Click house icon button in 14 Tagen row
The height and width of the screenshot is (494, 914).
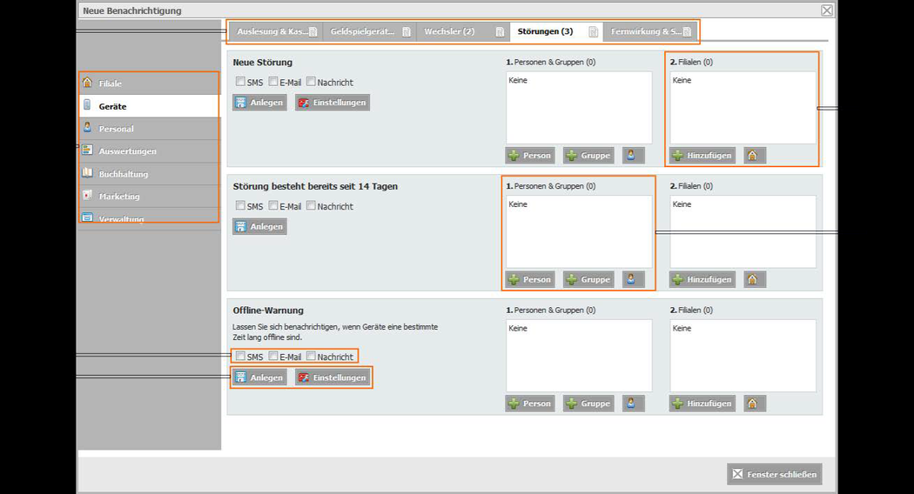coord(755,280)
